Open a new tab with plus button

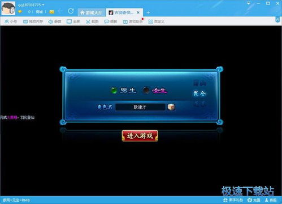point(148,12)
